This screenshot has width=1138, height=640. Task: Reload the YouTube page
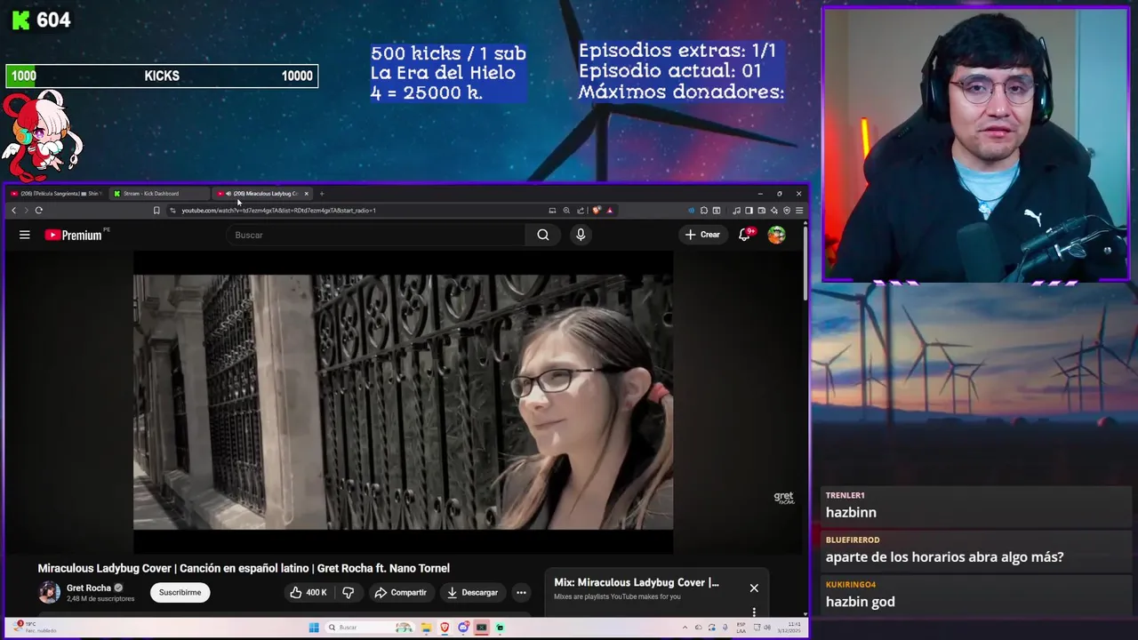click(x=39, y=211)
